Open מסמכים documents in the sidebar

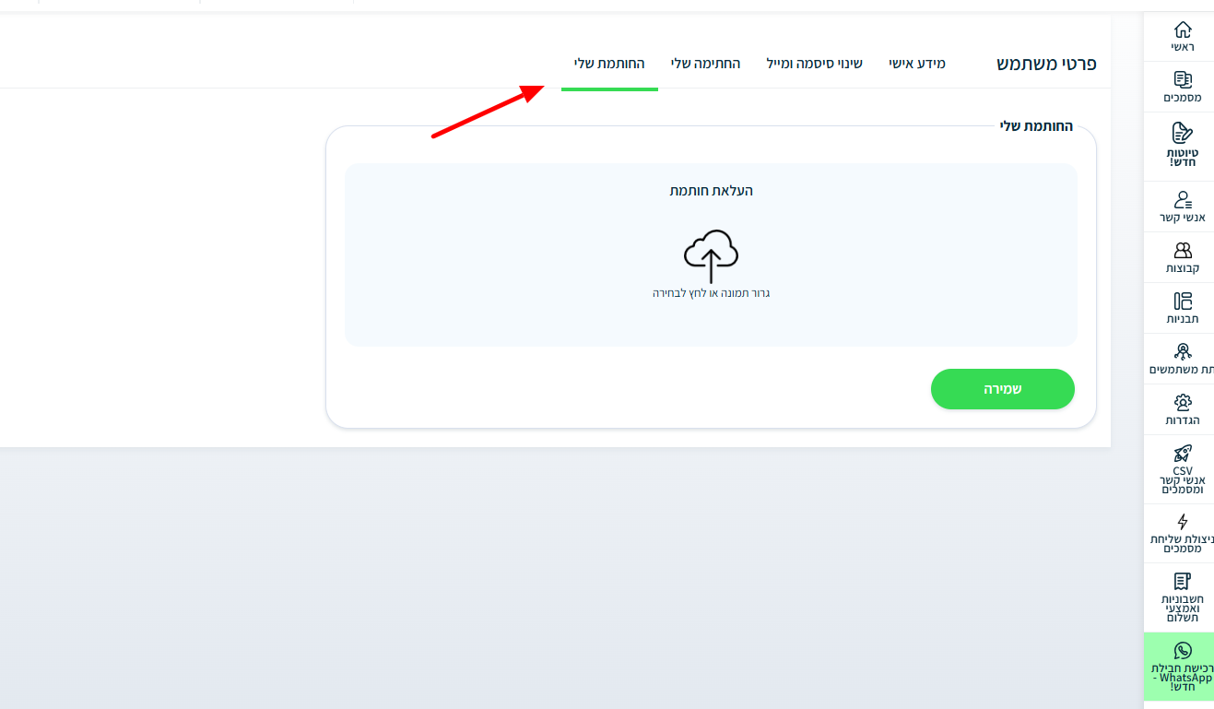1183,79
